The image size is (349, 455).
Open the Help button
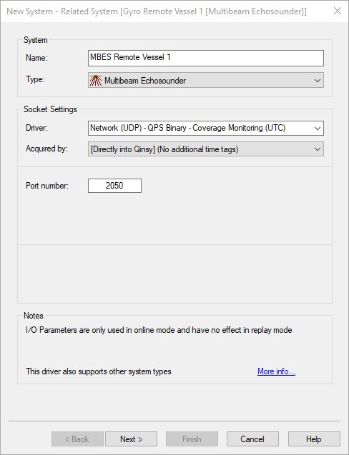pyautogui.click(x=314, y=439)
